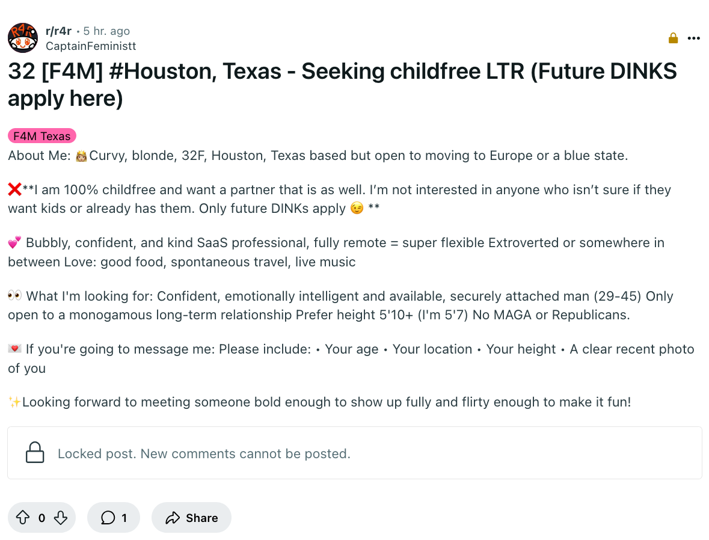
Task: Click the About Me paragraph text
Action: (x=318, y=156)
